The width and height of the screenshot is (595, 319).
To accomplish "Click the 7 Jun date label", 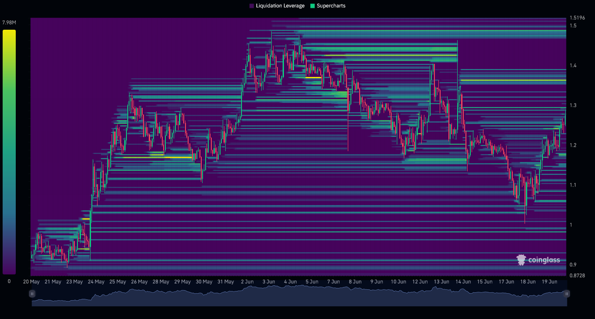I will coord(333,282).
